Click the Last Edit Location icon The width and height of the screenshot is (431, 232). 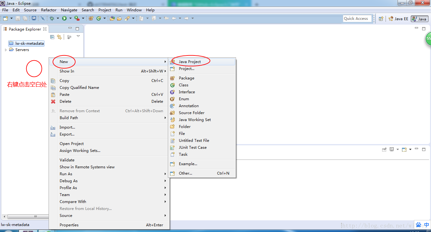[x=166, y=18]
